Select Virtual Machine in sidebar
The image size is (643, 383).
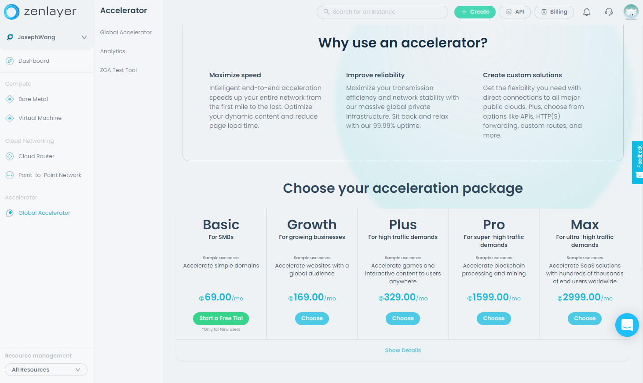40,118
